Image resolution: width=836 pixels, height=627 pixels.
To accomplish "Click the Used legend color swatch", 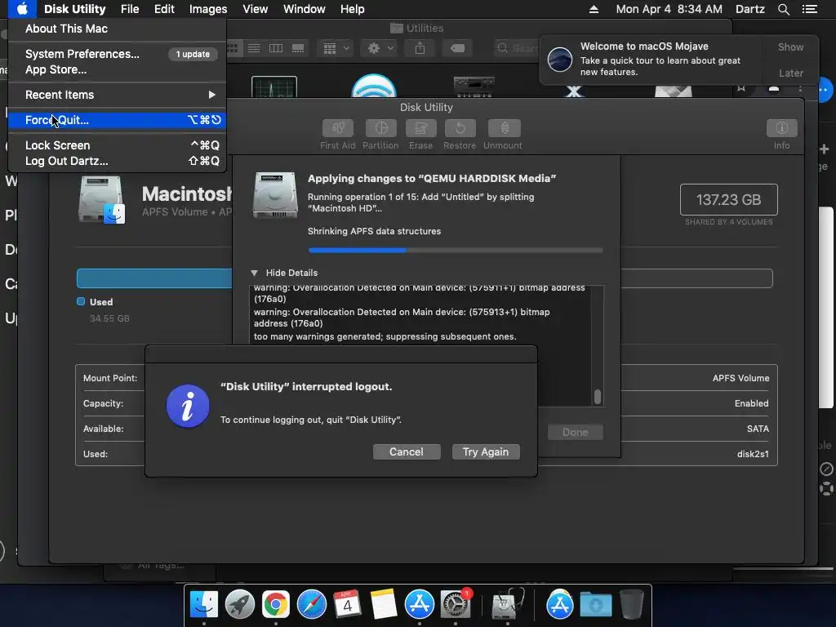I will click(81, 302).
